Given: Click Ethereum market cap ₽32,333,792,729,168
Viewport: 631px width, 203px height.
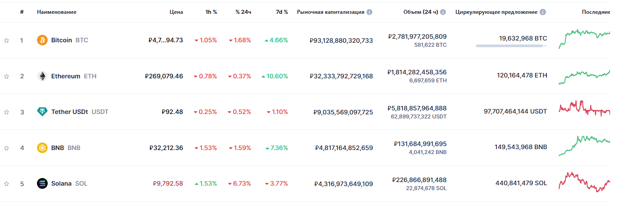Looking at the screenshot, I should [x=341, y=76].
